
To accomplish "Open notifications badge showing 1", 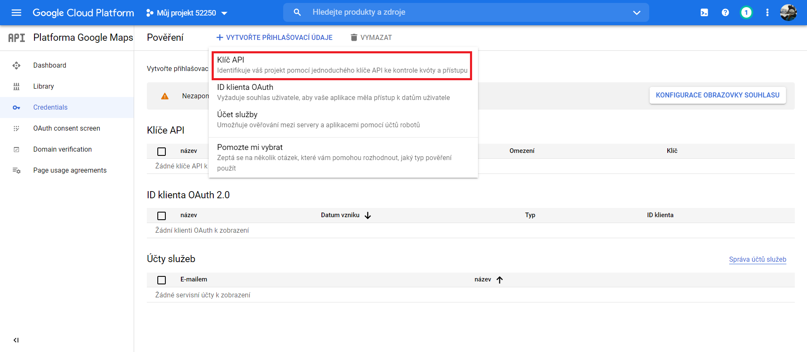I will pyautogui.click(x=746, y=13).
